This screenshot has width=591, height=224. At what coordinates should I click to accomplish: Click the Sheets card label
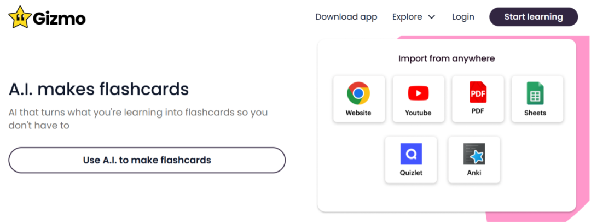tap(535, 113)
